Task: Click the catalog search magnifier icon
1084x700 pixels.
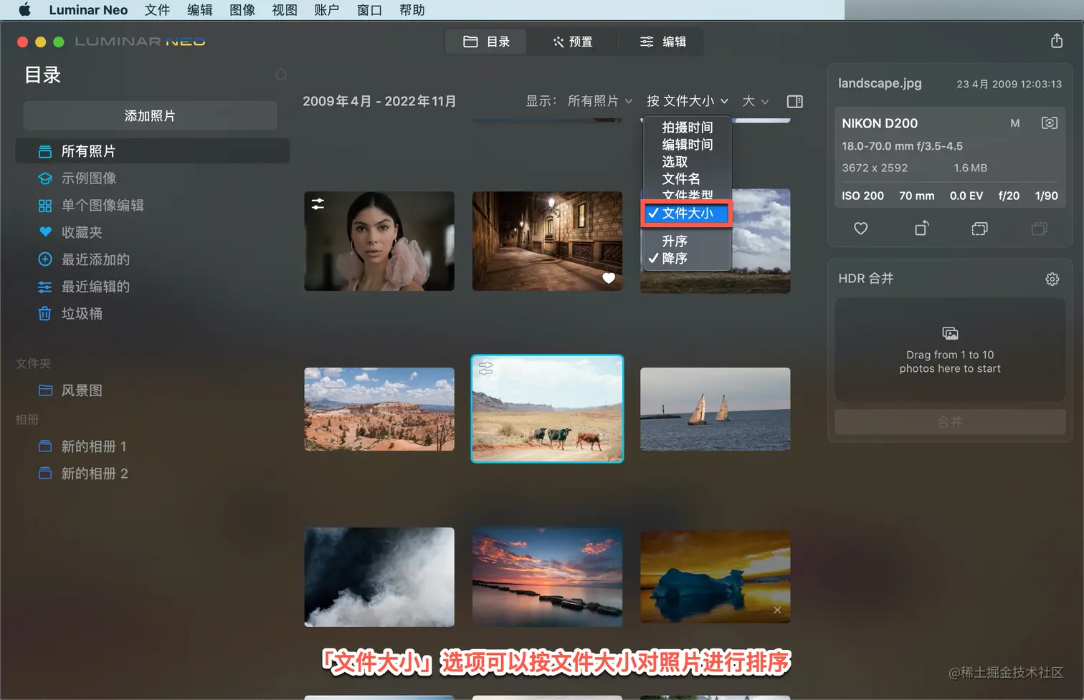Action: (x=282, y=75)
